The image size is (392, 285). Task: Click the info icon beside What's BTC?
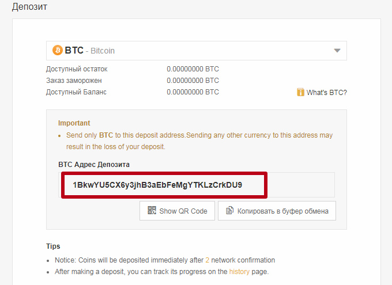pos(300,92)
